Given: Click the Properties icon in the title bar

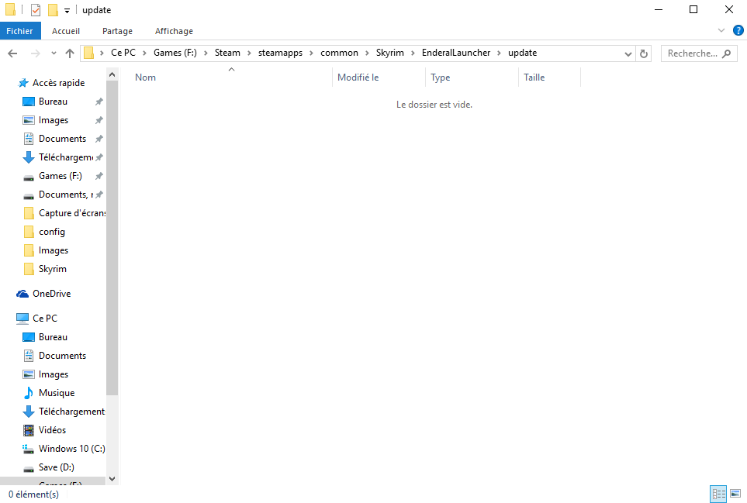Looking at the screenshot, I should pos(36,10).
